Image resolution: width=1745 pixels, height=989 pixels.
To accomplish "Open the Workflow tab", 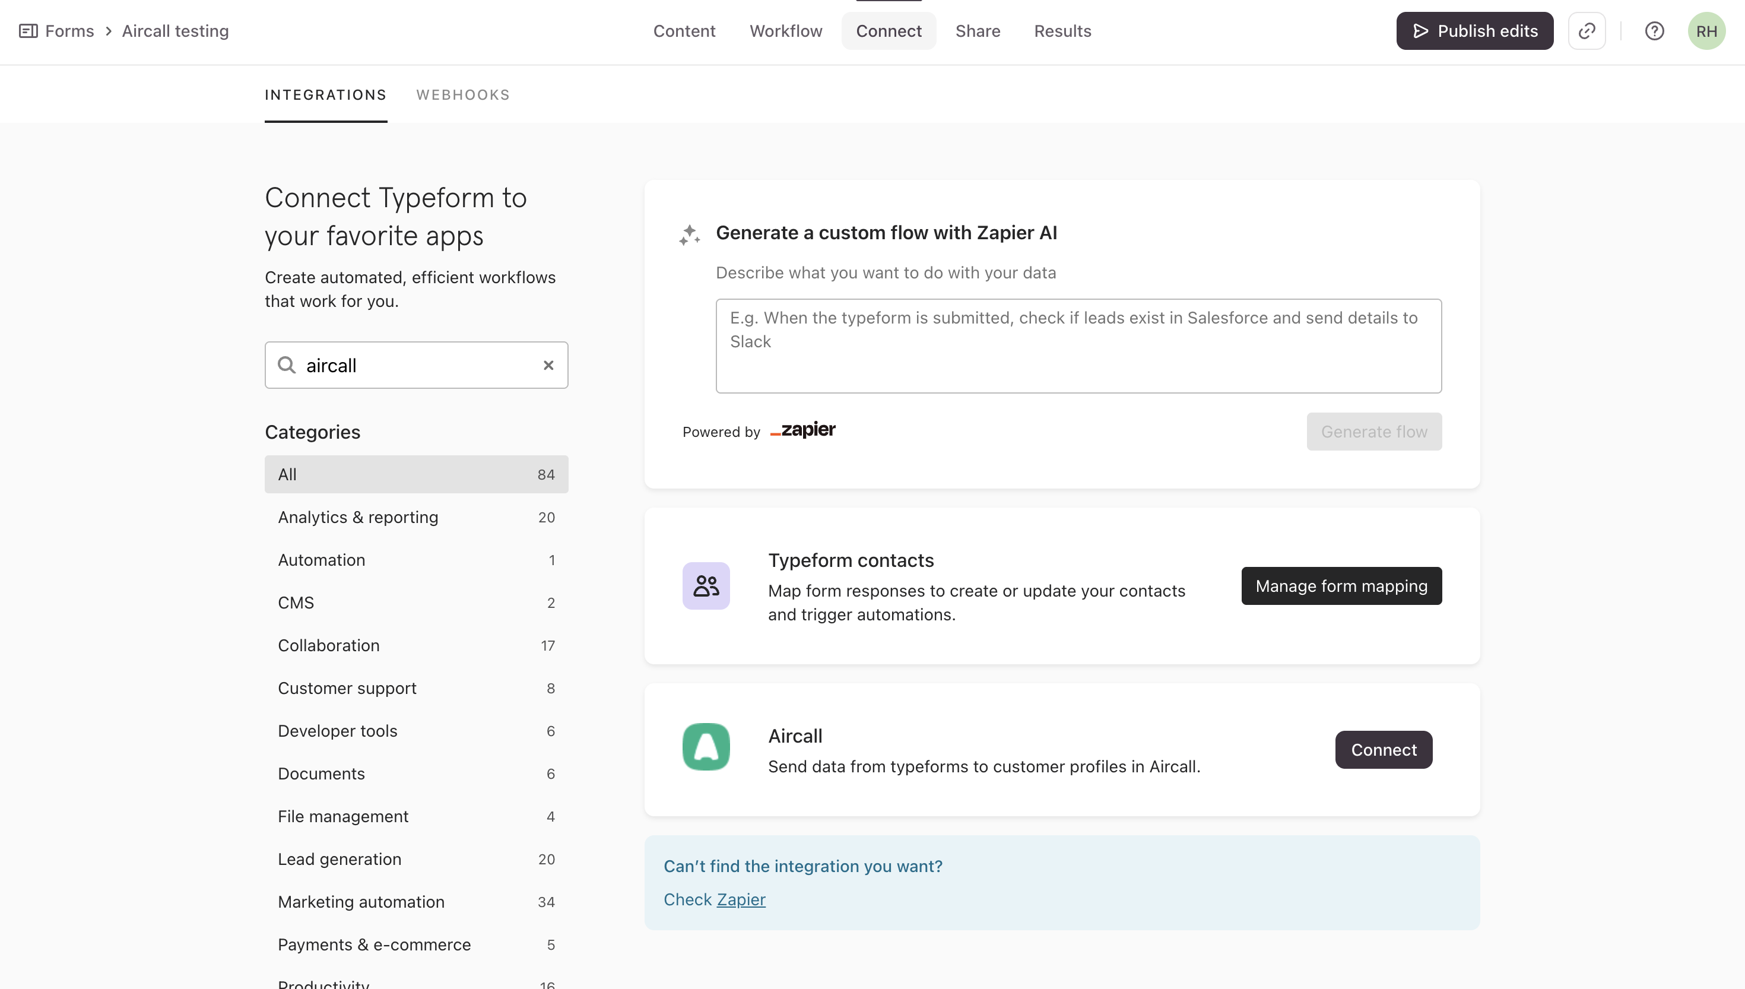I will pos(786,30).
